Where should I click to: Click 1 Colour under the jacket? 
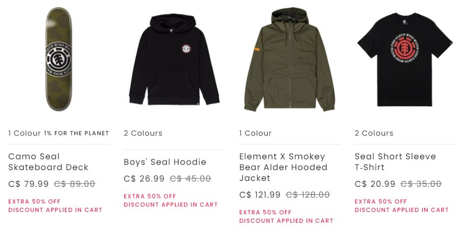coord(255,133)
